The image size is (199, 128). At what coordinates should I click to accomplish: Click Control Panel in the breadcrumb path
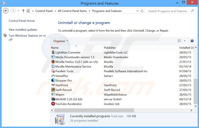[x=44, y=11]
